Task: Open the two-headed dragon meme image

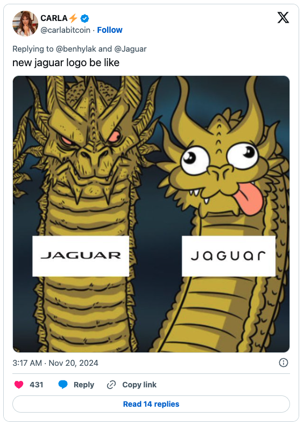Action: pyautogui.click(x=151, y=214)
